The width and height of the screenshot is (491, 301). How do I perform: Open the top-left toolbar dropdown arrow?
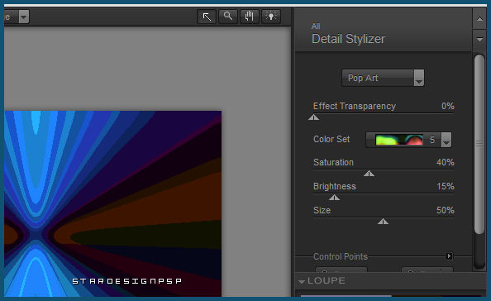coord(23,17)
